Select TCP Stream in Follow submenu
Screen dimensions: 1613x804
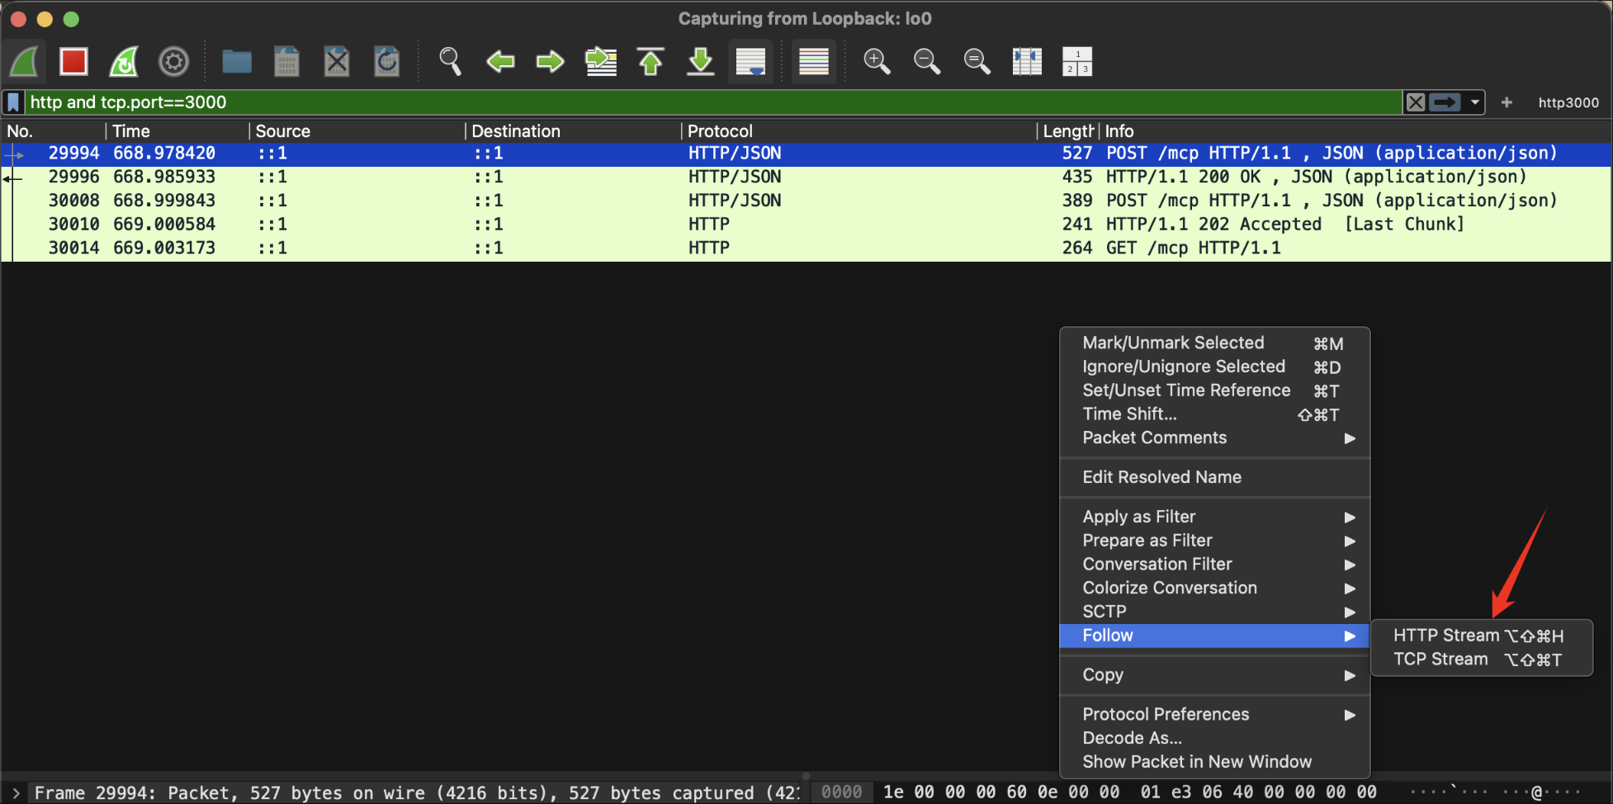[1481, 660]
